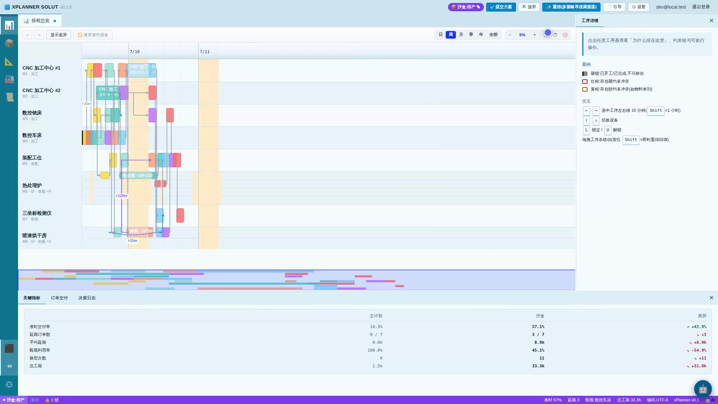718x404 pixels.
Task: Click the red target icon in toolbar
Action: 565,35
